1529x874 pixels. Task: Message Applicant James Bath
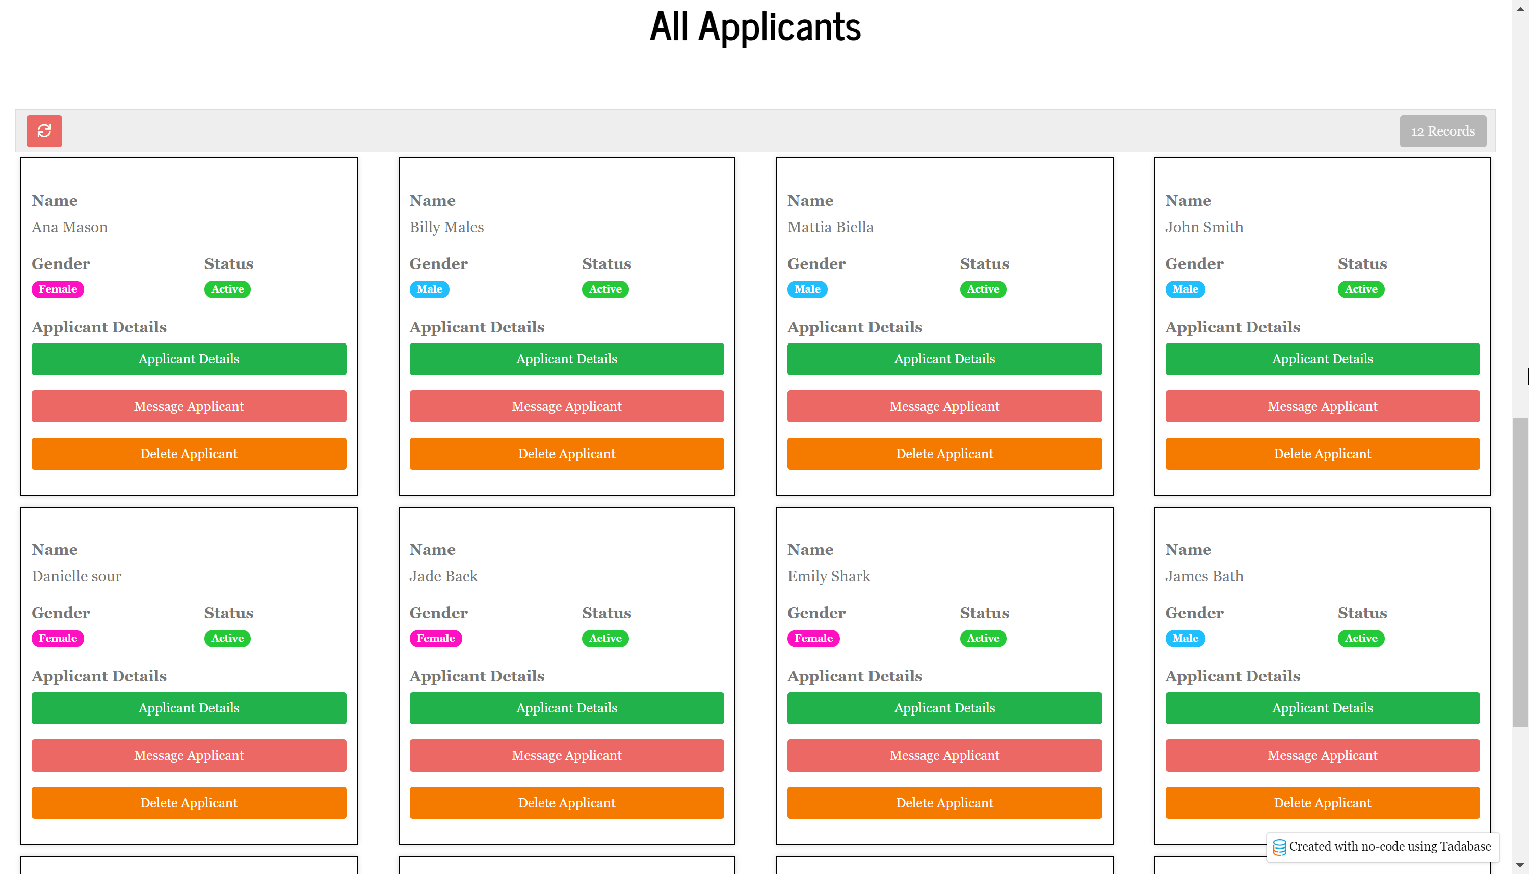[x=1323, y=755]
